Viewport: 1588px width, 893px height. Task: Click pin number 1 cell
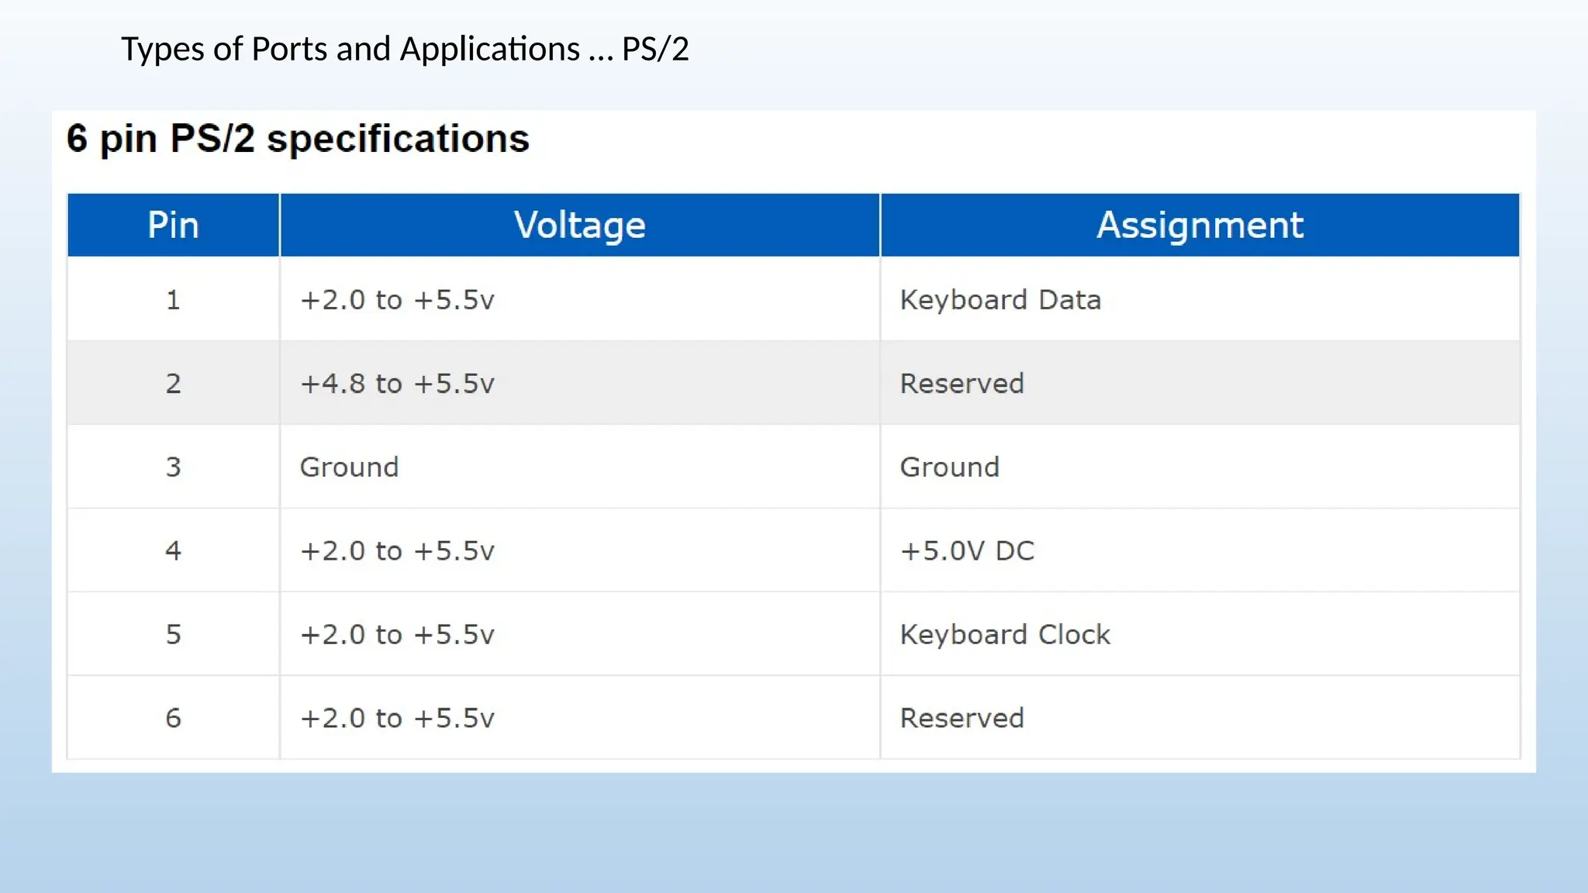point(173,300)
